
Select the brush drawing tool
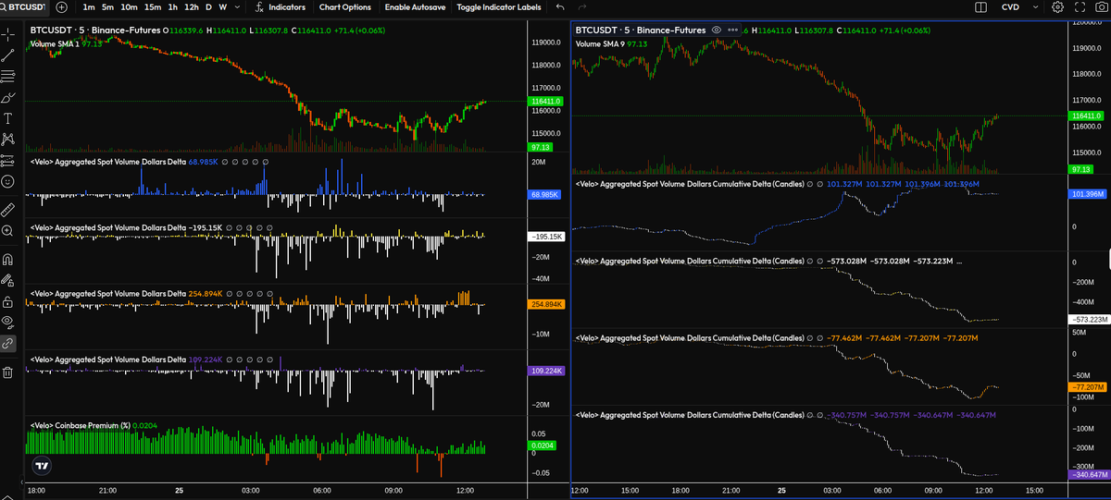tap(8, 97)
